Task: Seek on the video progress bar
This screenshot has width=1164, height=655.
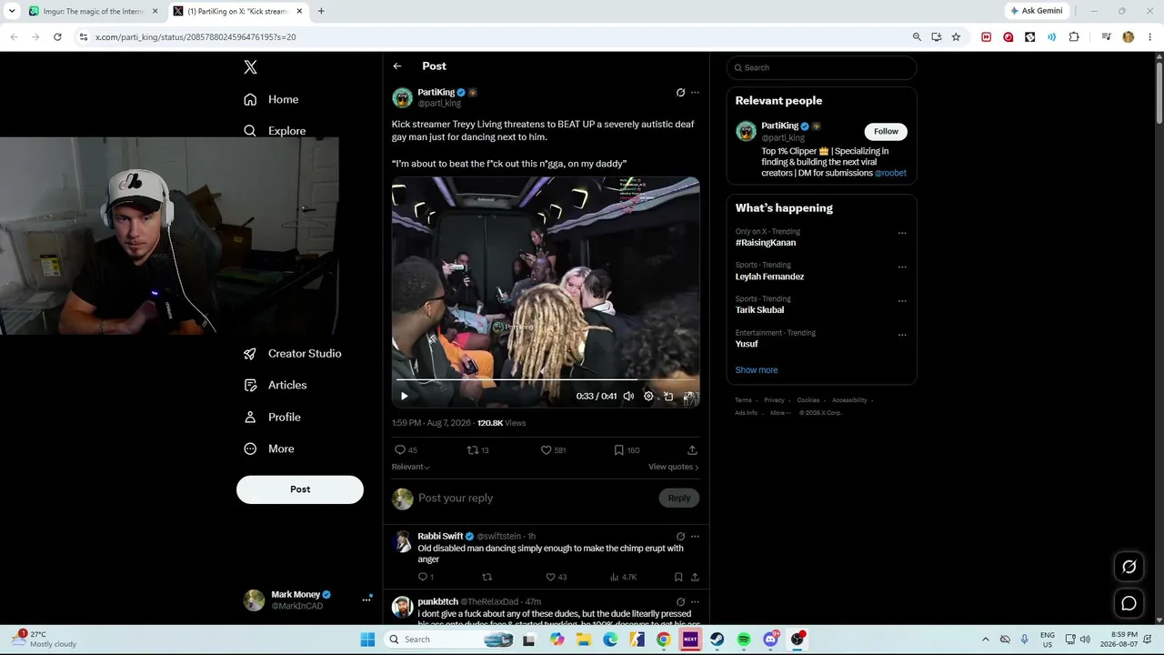Action: [x=546, y=379]
